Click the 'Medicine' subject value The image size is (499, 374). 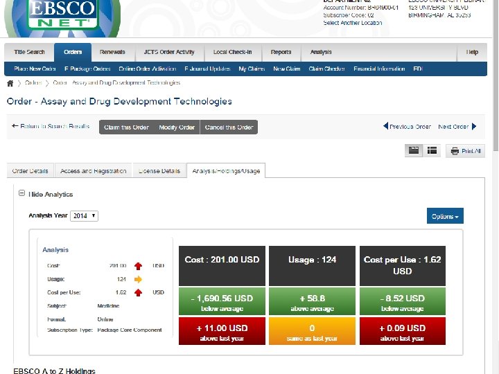[x=108, y=306]
